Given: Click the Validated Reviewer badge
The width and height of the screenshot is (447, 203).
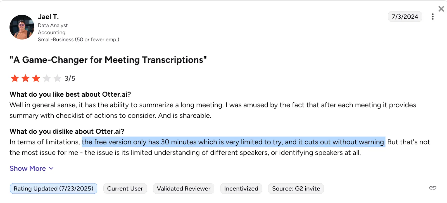Looking at the screenshot, I should pyautogui.click(x=184, y=189).
